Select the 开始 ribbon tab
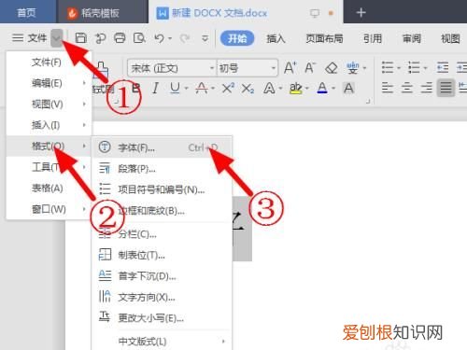Screen dimensions: 467x350 pyautogui.click(x=237, y=38)
